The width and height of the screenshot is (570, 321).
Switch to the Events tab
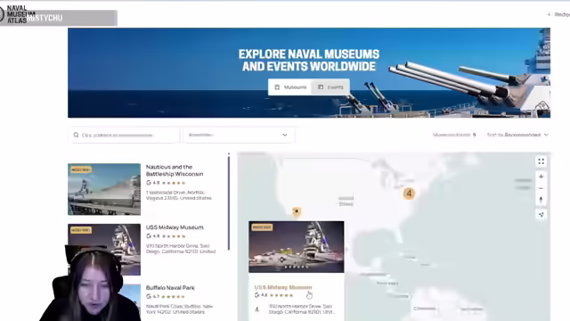pos(330,87)
